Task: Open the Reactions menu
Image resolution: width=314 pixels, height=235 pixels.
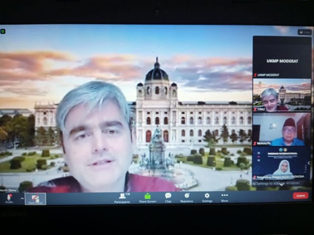Action: 186,198
